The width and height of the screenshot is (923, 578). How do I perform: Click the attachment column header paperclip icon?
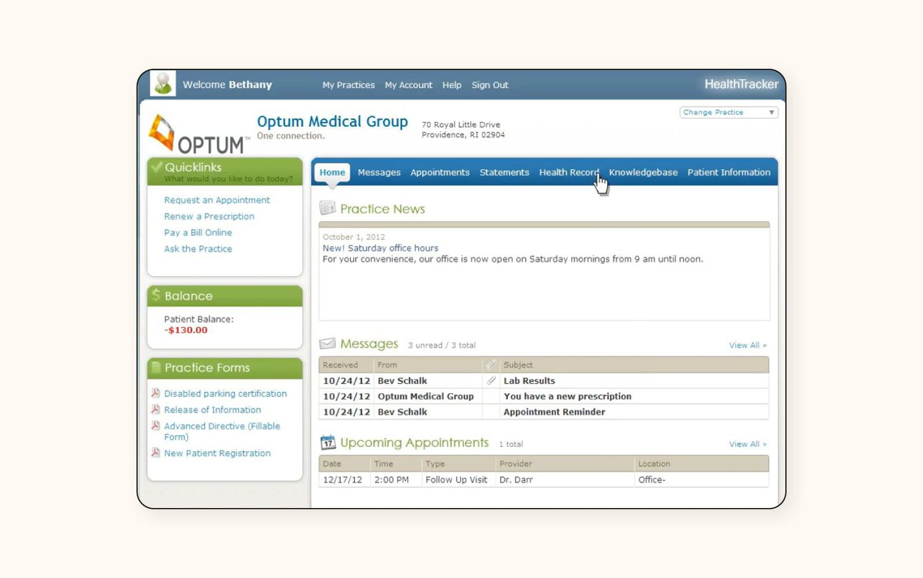click(x=491, y=365)
